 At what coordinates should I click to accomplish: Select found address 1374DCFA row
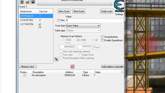coord(36,24)
